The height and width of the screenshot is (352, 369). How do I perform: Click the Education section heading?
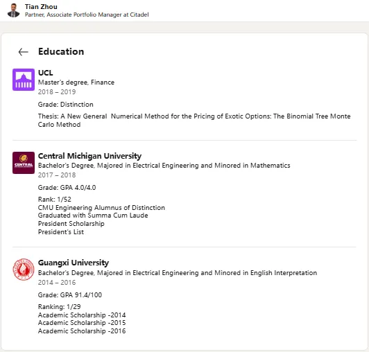pos(61,51)
